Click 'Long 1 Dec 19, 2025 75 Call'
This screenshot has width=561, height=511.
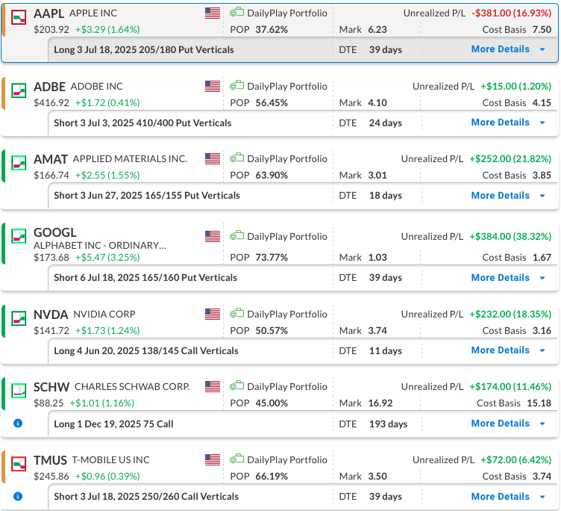tap(113, 424)
